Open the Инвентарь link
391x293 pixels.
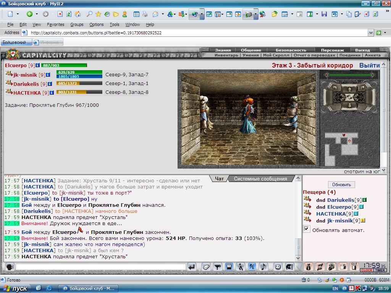[226, 55]
